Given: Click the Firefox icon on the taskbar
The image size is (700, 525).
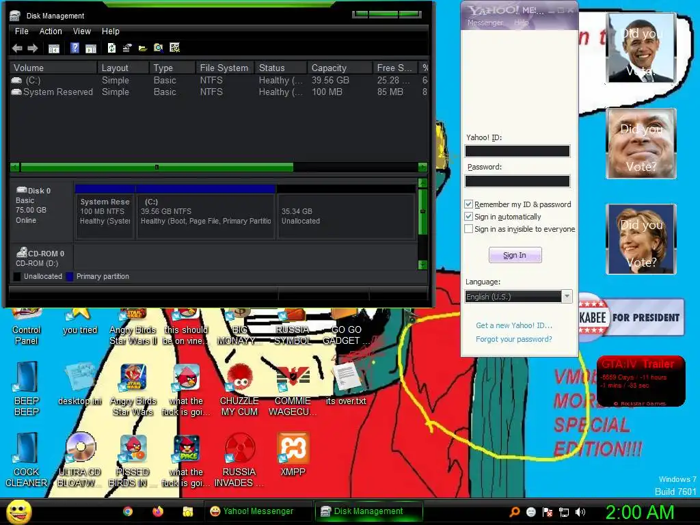Looking at the screenshot, I should coord(158,511).
